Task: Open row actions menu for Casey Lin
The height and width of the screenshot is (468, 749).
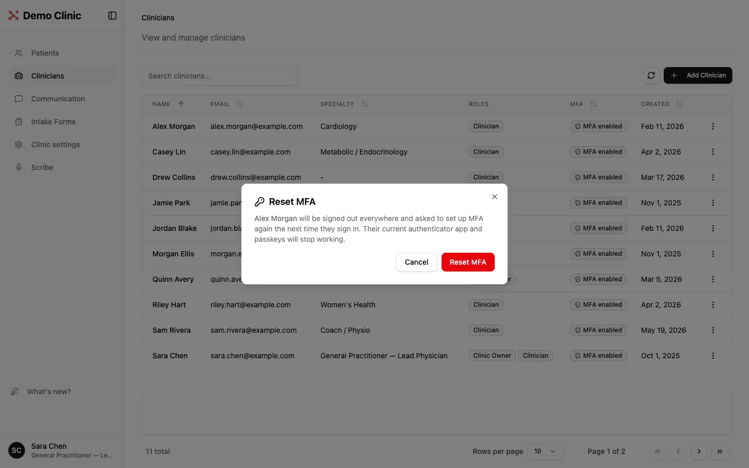Action: (713, 152)
